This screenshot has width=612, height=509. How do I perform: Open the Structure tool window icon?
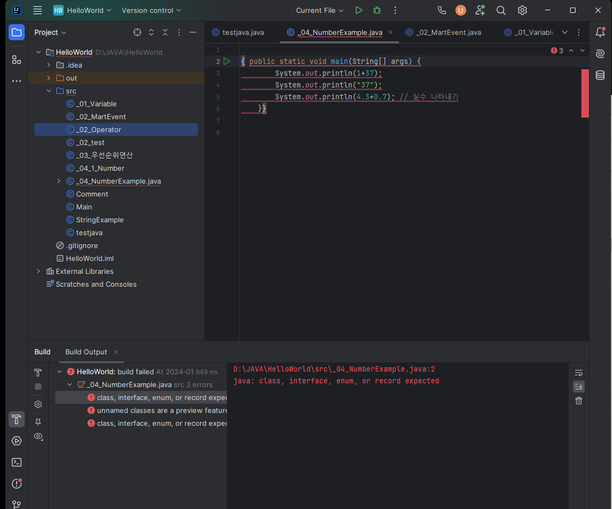point(17,60)
